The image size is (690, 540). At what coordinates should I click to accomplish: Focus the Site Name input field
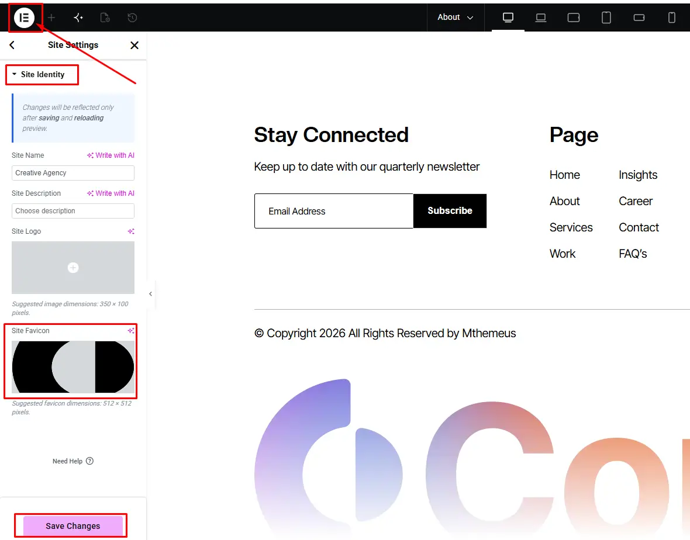click(x=73, y=173)
